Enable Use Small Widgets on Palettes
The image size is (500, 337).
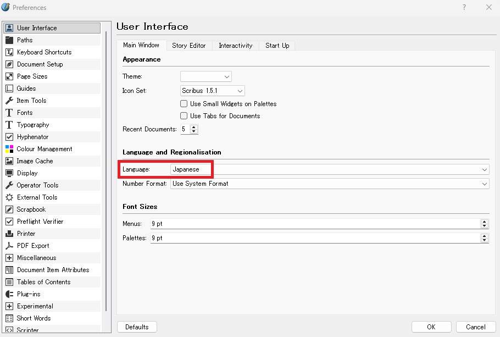click(184, 104)
